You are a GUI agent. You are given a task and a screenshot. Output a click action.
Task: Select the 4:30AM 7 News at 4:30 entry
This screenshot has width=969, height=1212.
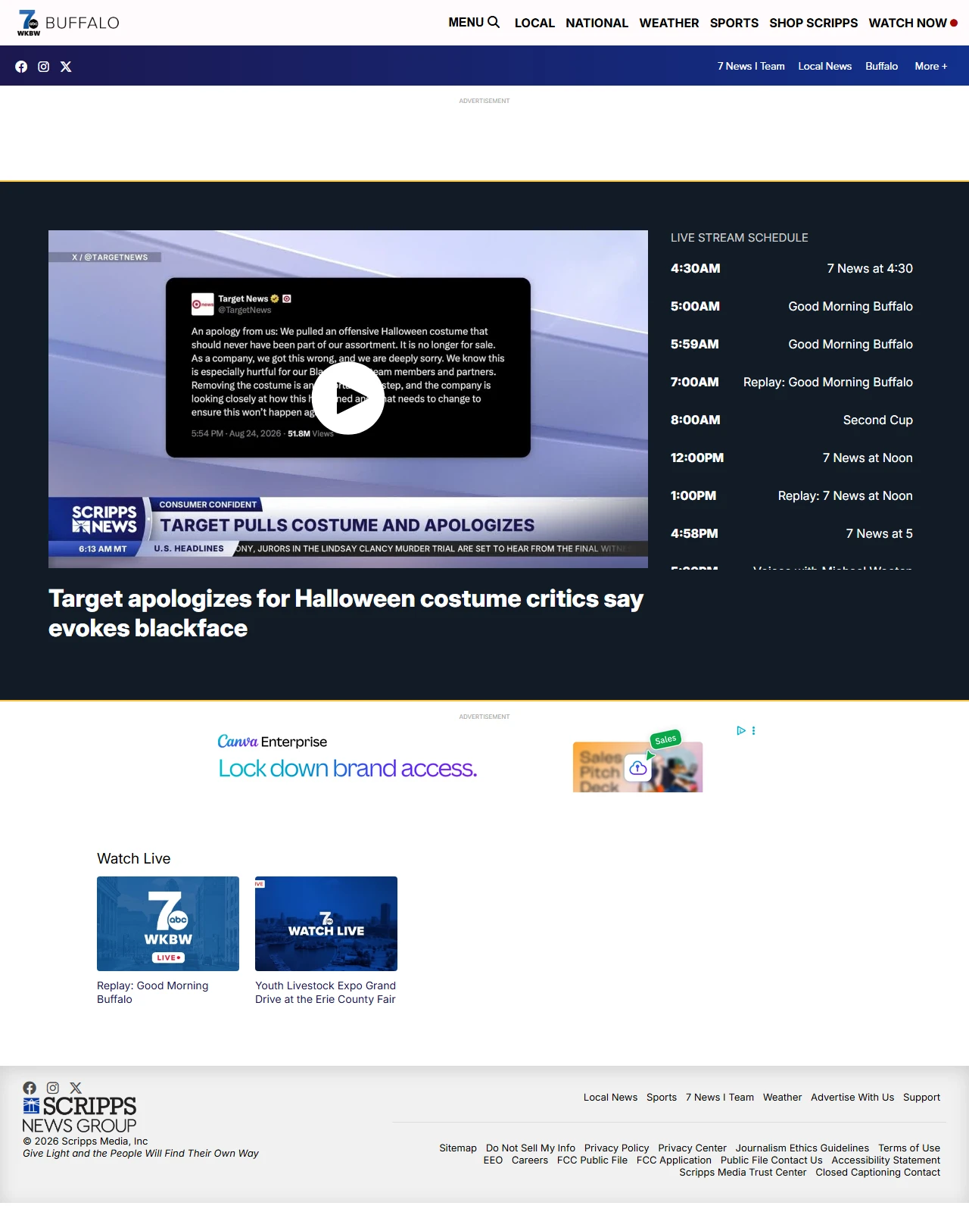click(x=792, y=268)
